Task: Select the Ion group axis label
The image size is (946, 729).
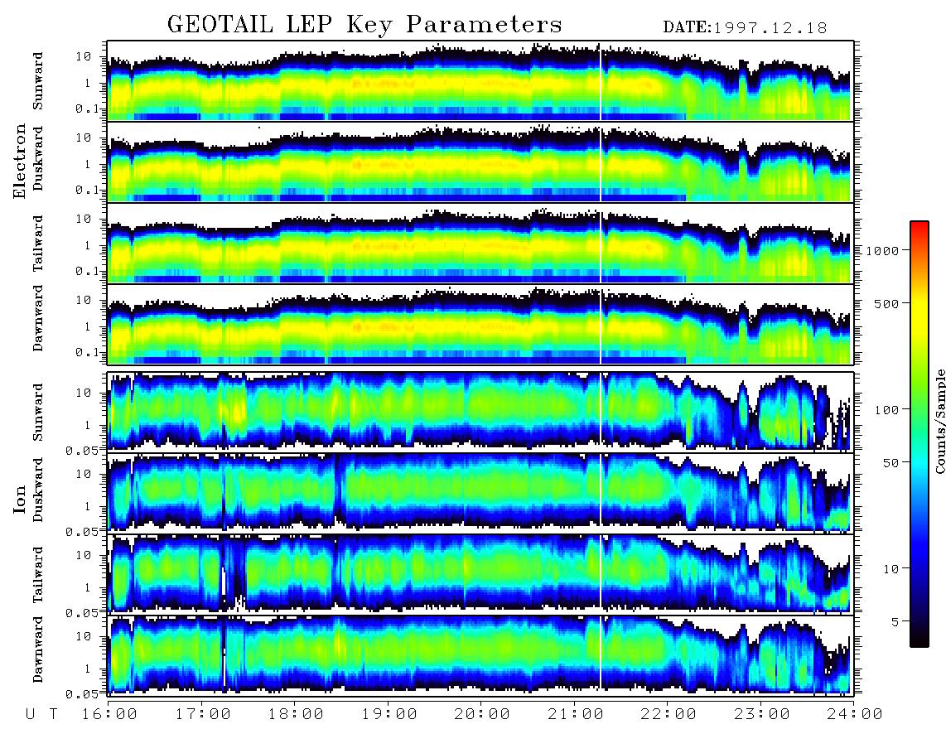Action: [x=20, y=499]
